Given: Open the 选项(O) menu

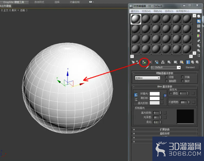Looking at the screenshot, I should 169,11.
